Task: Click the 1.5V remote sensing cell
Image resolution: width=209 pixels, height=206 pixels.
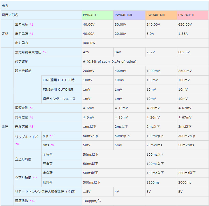Action: 97,192
